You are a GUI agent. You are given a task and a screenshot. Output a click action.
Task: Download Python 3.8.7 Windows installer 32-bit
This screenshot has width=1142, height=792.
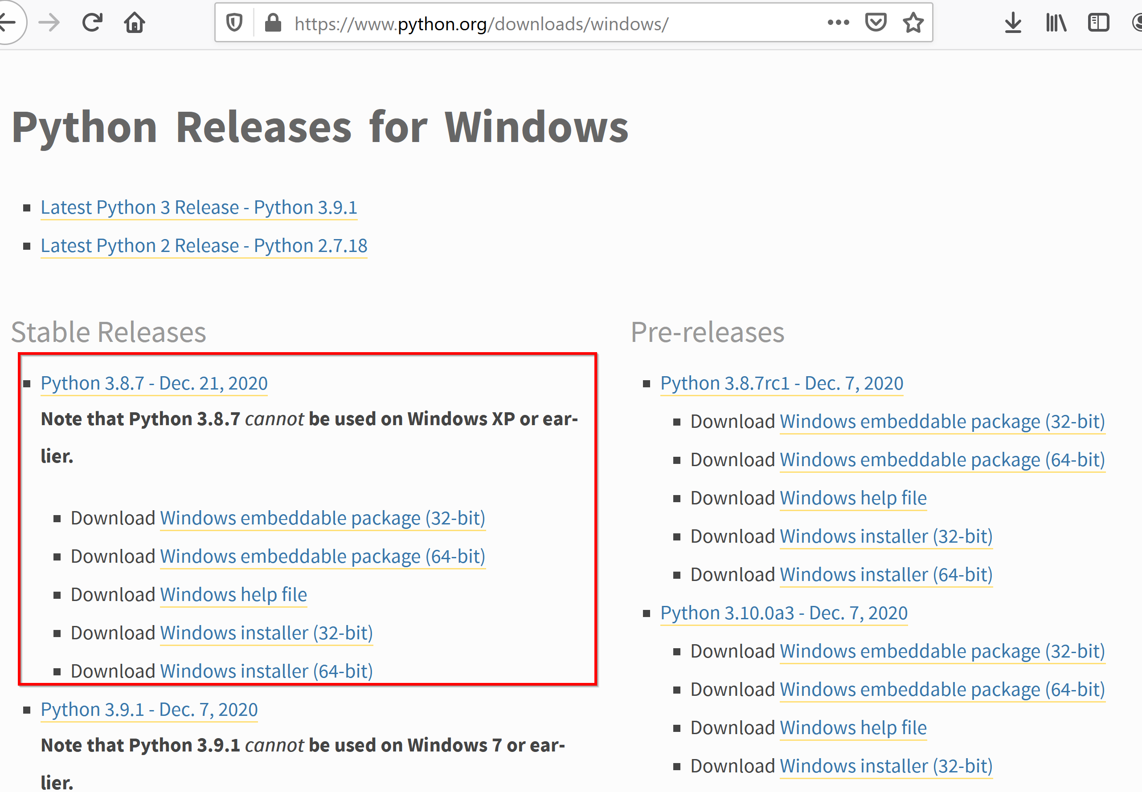tap(266, 633)
